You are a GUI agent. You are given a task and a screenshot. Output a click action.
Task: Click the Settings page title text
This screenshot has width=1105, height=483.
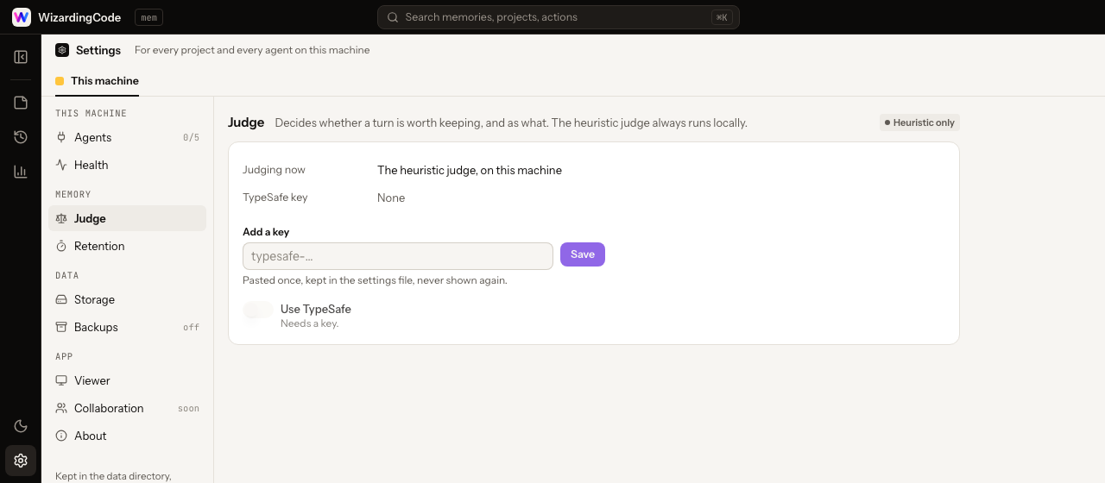click(98, 50)
